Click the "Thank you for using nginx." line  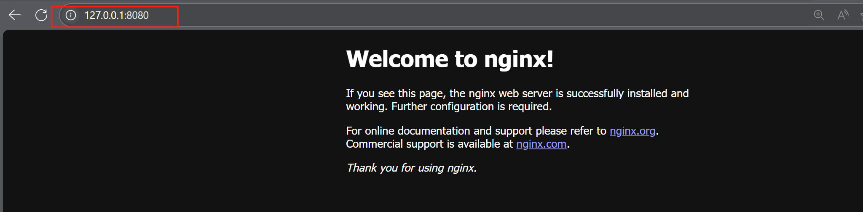coord(411,168)
